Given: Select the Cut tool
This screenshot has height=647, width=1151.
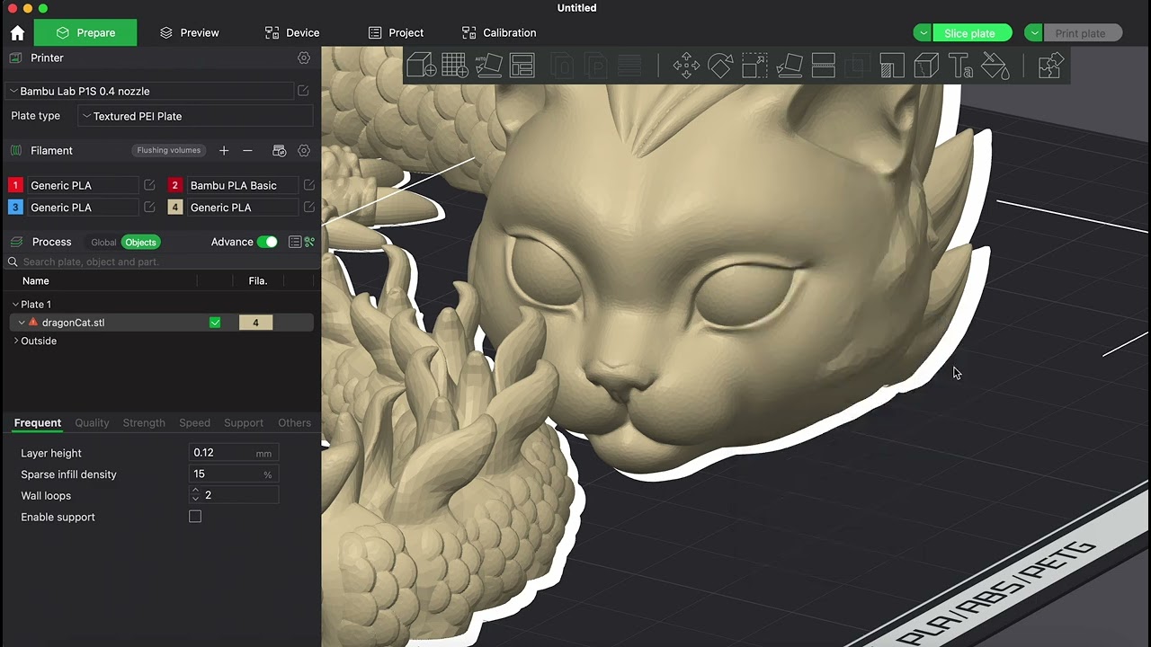Looking at the screenshot, I should [823, 66].
